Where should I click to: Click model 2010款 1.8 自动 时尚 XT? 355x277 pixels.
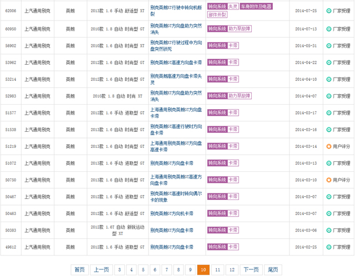point(118,96)
